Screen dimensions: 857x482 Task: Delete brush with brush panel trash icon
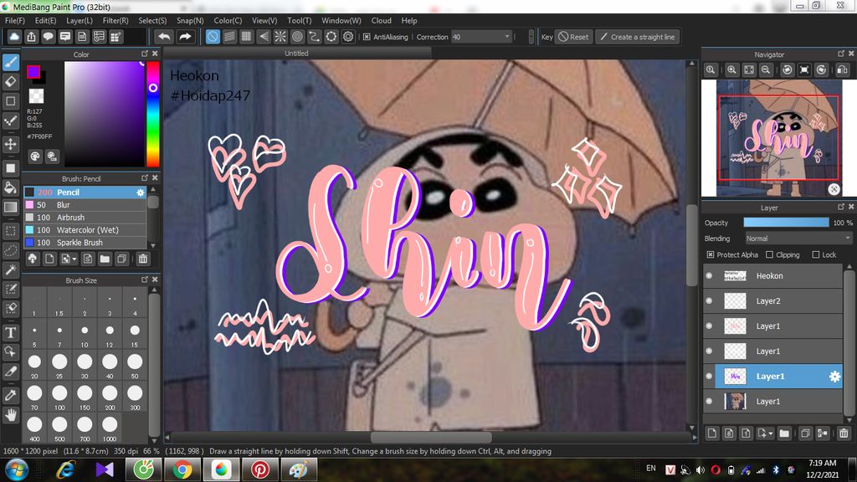143,259
